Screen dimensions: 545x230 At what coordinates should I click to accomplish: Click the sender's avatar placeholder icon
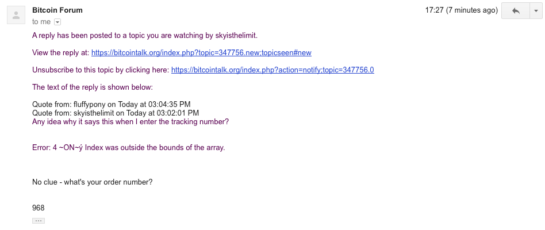16,15
